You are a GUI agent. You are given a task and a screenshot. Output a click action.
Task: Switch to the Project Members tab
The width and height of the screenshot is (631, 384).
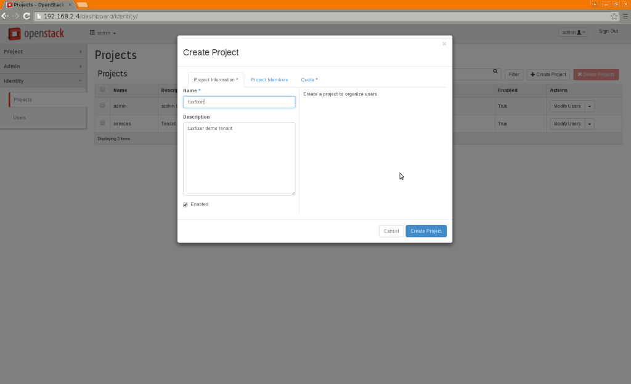pos(269,79)
